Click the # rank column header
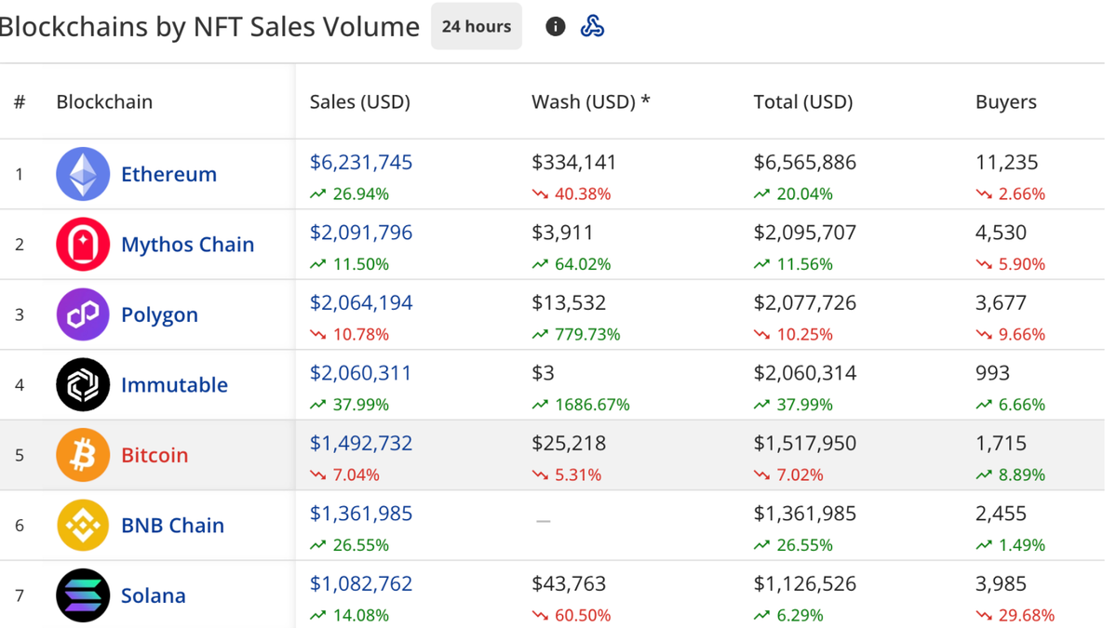The width and height of the screenshot is (1117, 628). [x=20, y=101]
